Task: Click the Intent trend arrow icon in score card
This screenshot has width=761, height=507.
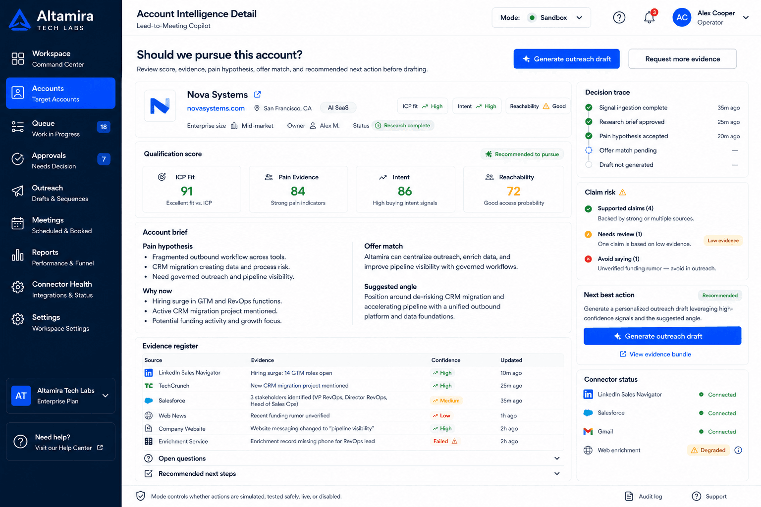Action: (383, 177)
